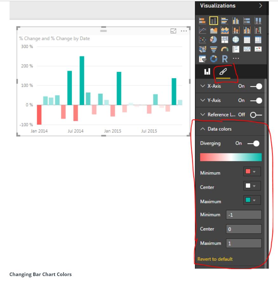The image size is (278, 284).
Task: Select the line and stacked column chart
Action: coord(236,30)
